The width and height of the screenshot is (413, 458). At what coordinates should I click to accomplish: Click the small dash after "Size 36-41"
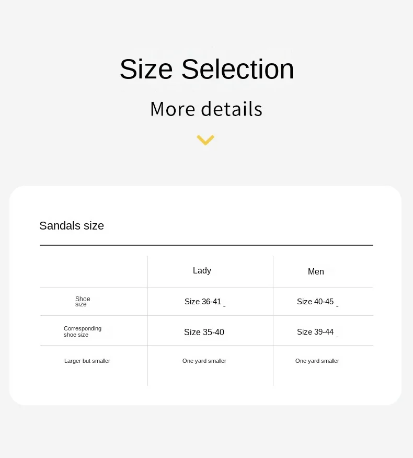(224, 306)
